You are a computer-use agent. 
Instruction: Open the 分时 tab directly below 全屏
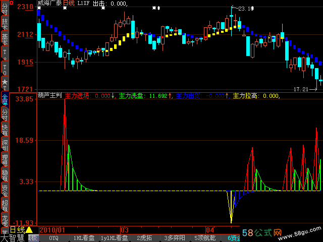5,115
